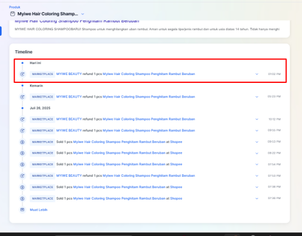Click the 05:23 PM timestamp
This screenshot has width=302, height=236.
pyautogui.click(x=274, y=97)
